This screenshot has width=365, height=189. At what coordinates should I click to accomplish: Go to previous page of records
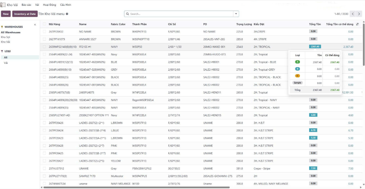point(353,14)
